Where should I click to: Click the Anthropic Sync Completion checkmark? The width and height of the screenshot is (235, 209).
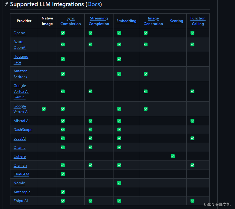pyautogui.click(x=63, y=192)
